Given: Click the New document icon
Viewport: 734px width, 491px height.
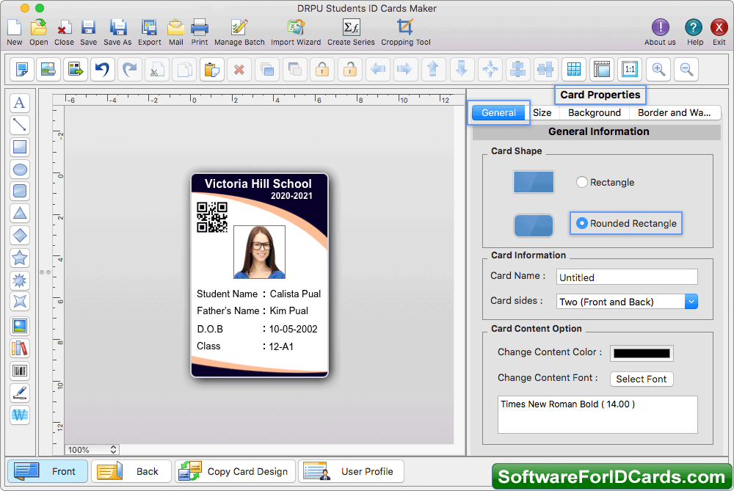Looking at the screenshot, I should [x=15, y=28].
